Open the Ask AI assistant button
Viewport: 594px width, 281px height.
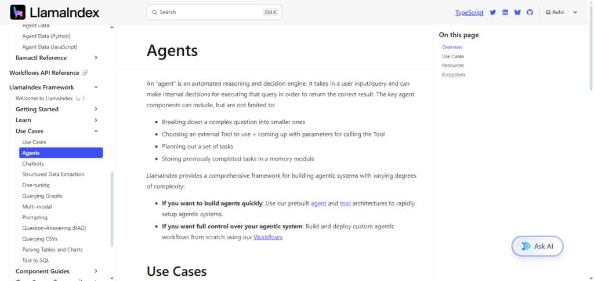(x=537, y=246)
